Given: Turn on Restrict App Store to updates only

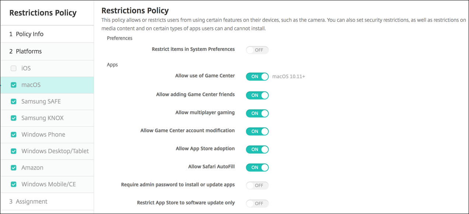Looking at the screenshot, I should click(257, 203).
